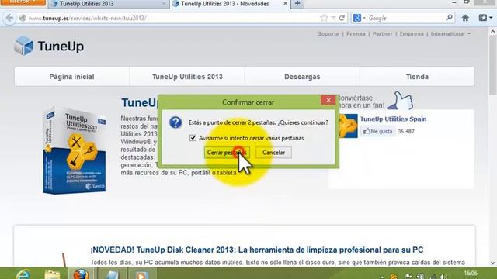The height and width of the screenshot is (279, 497).
Task: Click the scrollbar down arrow
Action: click(x=492, y=263)
